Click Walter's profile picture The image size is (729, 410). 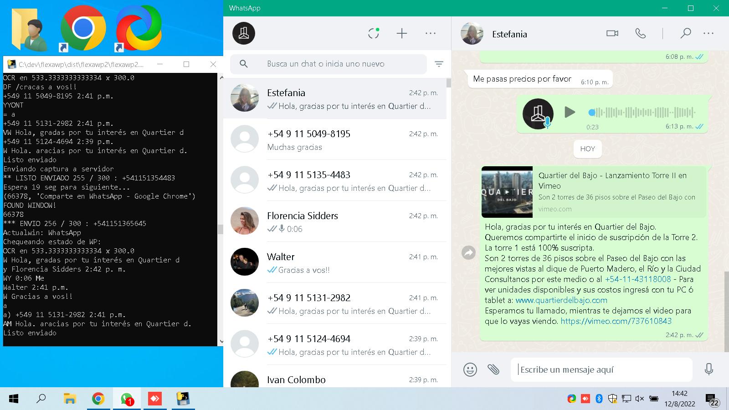(245, 262)
